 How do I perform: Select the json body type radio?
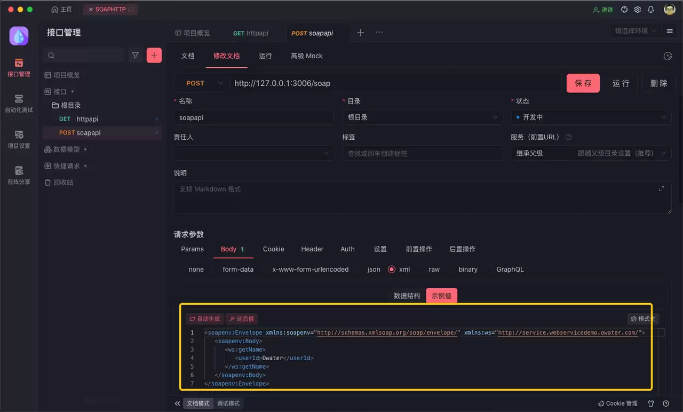[368, 270]
